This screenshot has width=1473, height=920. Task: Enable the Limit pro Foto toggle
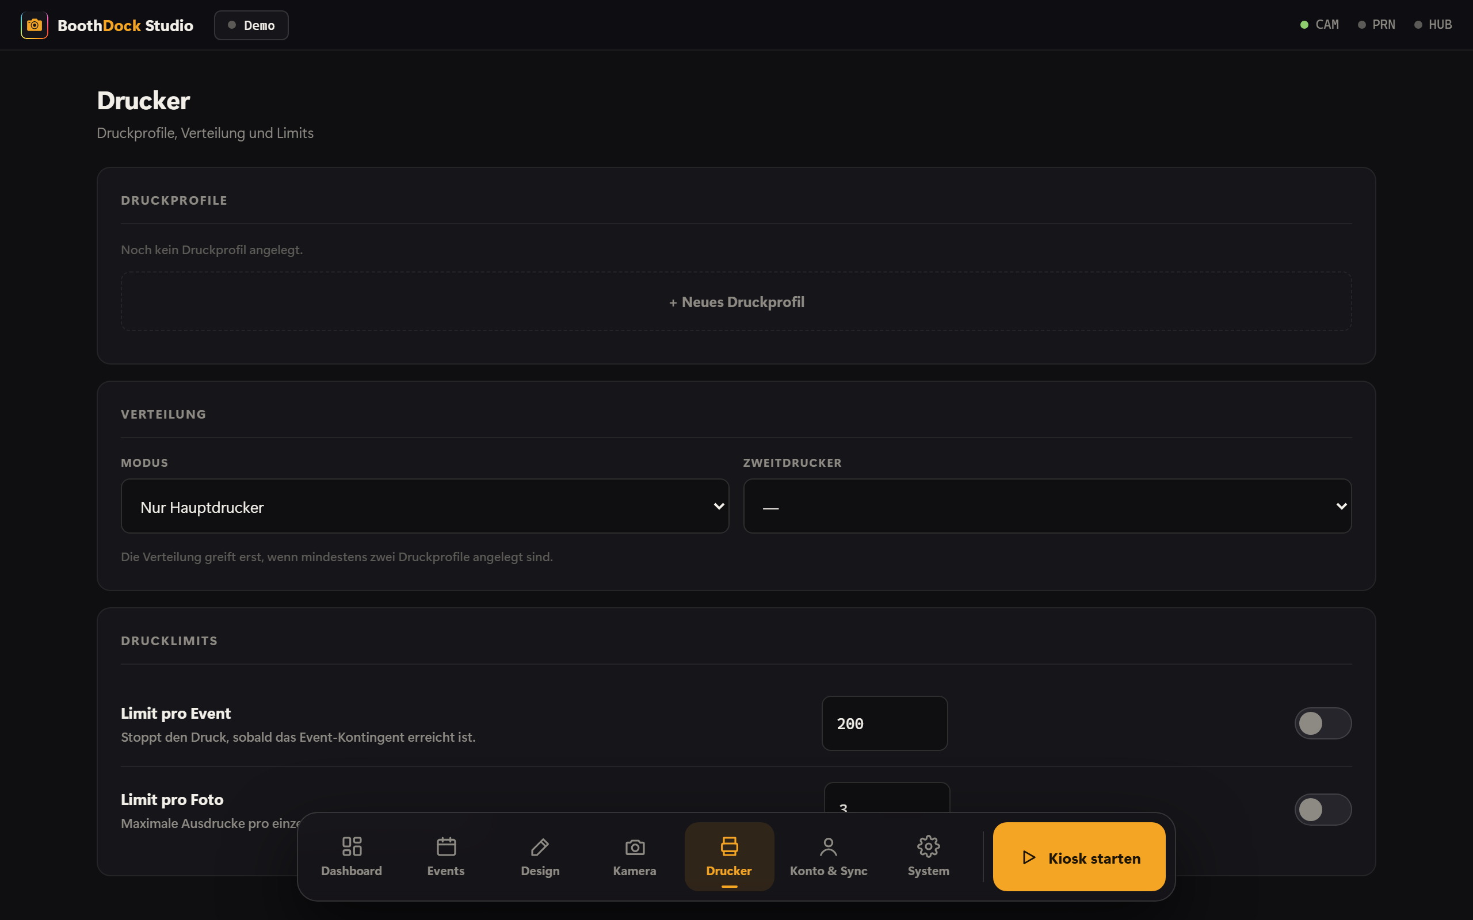[1323, 809]
